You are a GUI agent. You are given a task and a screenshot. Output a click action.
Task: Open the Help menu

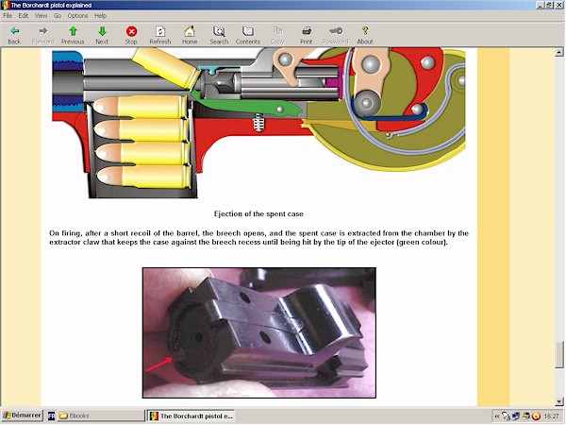(x=100, y=15)
